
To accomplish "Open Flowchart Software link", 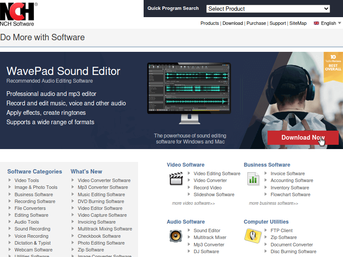I will pyautogui.click(x=291, y=194).
